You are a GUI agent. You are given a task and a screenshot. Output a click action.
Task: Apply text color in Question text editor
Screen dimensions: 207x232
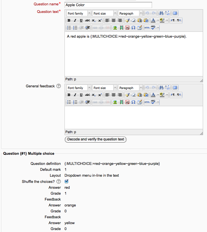tap(153, 21)
